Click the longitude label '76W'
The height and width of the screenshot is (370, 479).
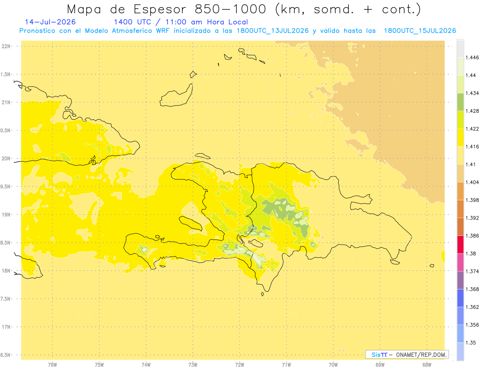pyautogui.click(x=52, y=364)
